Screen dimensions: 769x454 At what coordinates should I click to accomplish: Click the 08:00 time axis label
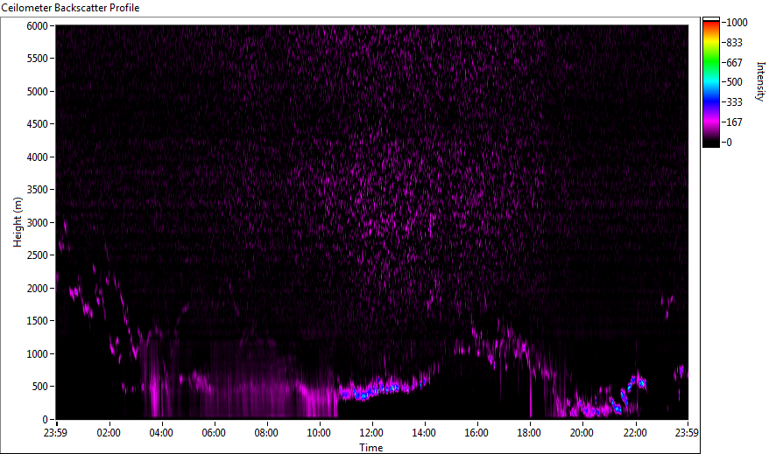click(x=266, y=433)
